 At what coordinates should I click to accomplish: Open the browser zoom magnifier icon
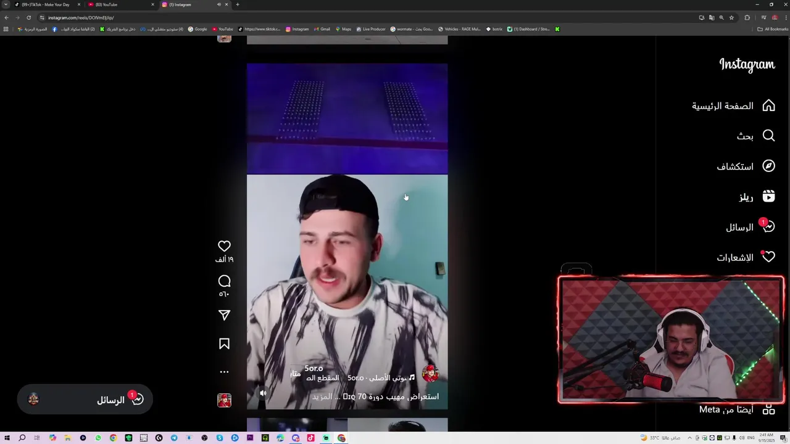721,17
